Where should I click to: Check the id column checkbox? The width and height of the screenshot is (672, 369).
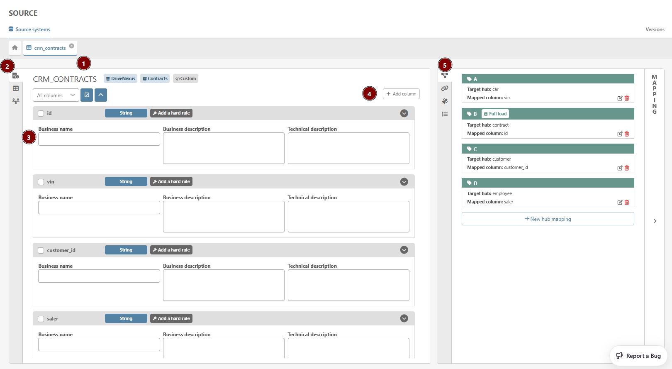tap(41, 113)
